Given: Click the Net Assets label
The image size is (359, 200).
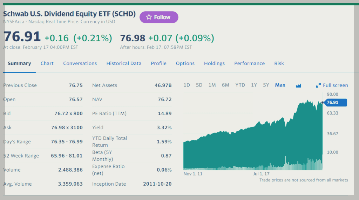Looking at the screenshot, I should coord(104,85).
